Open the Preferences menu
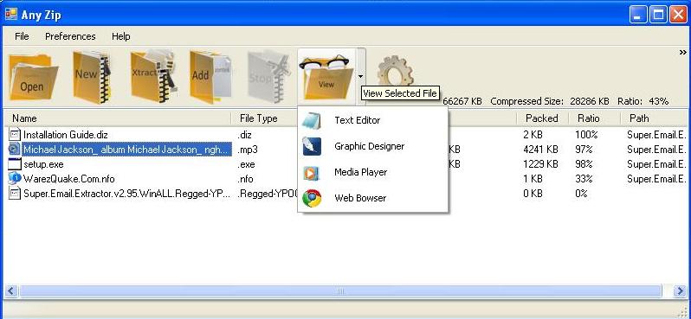The height and width of the screenshot is (319, 691). point(70,36)
